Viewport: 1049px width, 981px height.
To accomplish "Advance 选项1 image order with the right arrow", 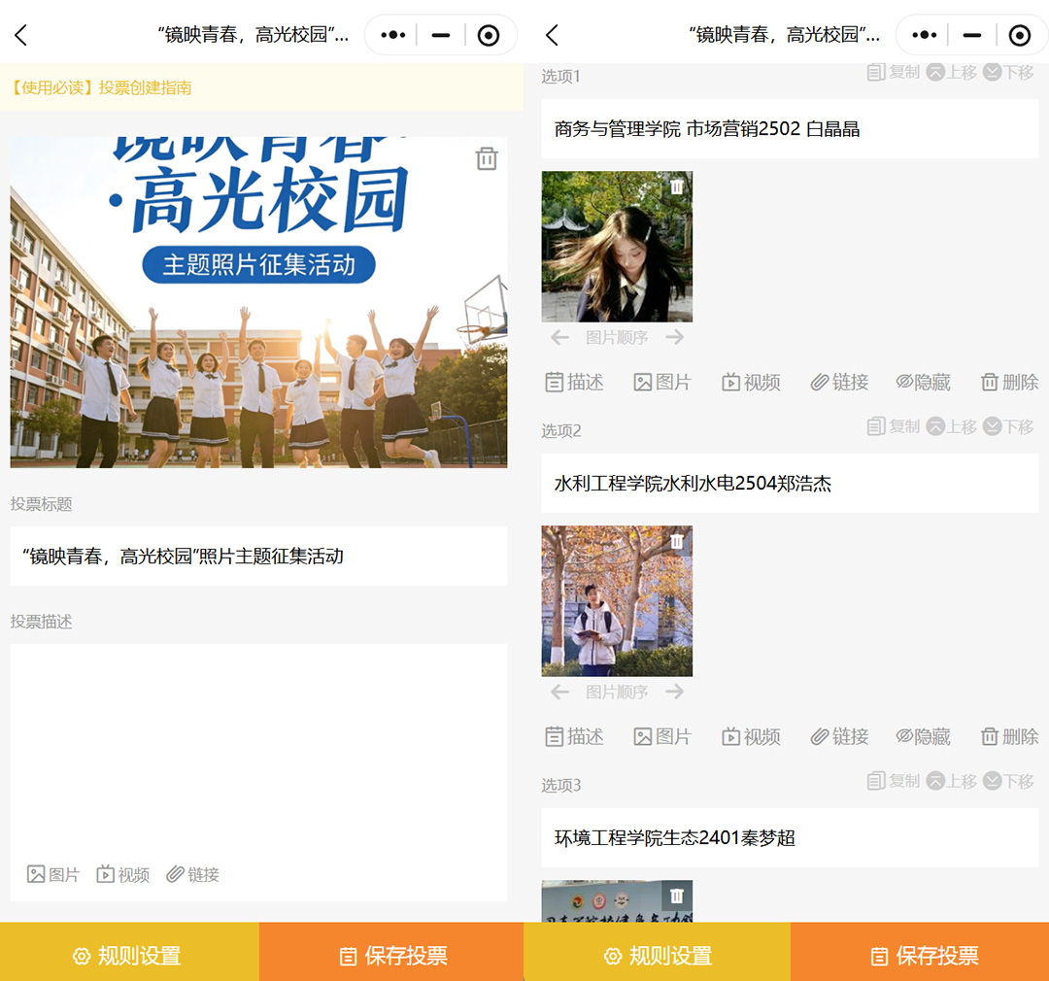I will (x=675, y=337).
